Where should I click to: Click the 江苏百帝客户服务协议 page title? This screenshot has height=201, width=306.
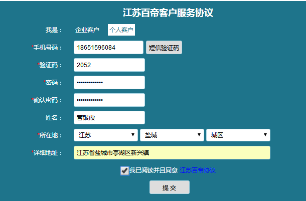168,13
